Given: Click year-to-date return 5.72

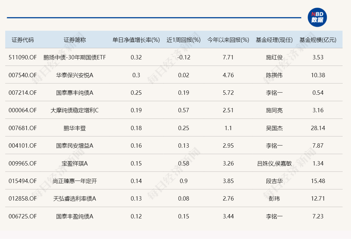Looking at the screenshot, I should click(x=228, y=93).
